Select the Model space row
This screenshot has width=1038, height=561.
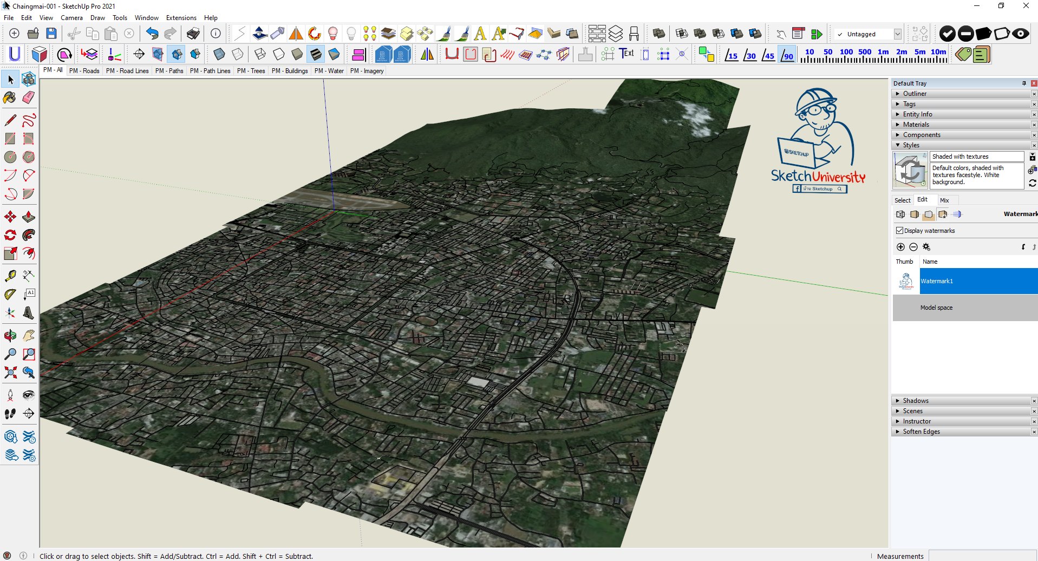click(x=965, y=308)
